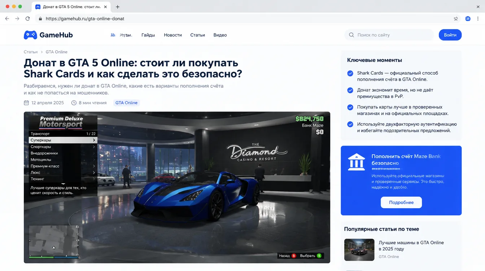Open the blue extension icon in toolbar
The image size is (485, 271).
point(468,19)
